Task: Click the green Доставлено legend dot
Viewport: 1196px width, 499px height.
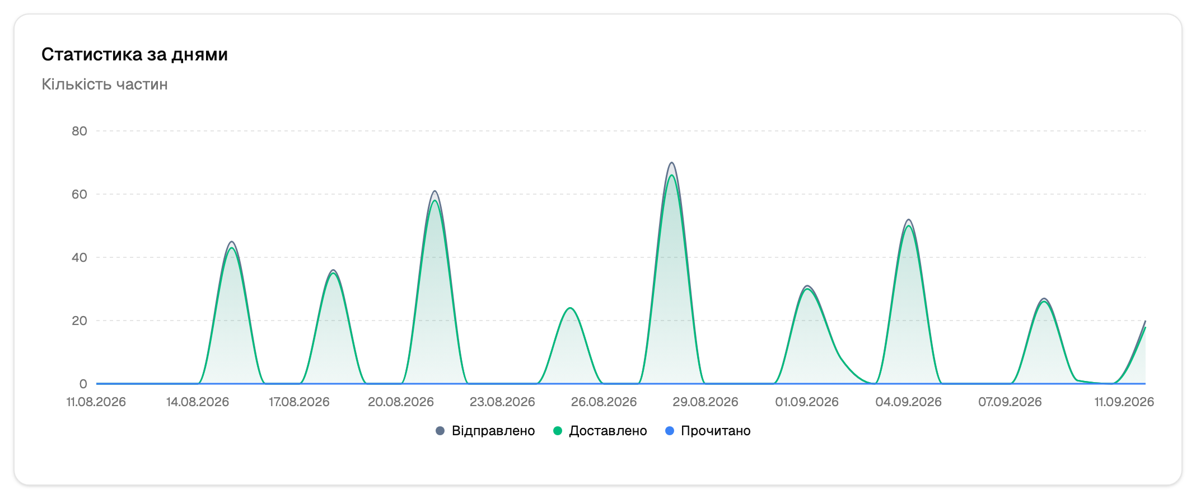Action: [x=557, y=431]
